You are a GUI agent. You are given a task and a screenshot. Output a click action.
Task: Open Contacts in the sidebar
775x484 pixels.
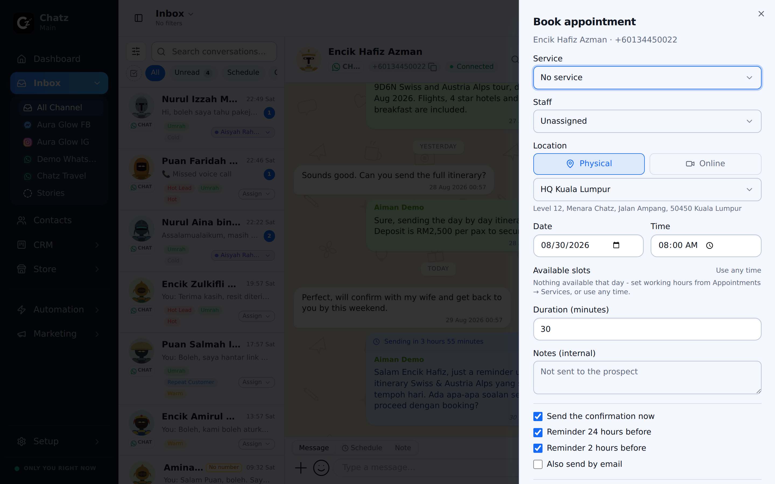pos(59,220)
